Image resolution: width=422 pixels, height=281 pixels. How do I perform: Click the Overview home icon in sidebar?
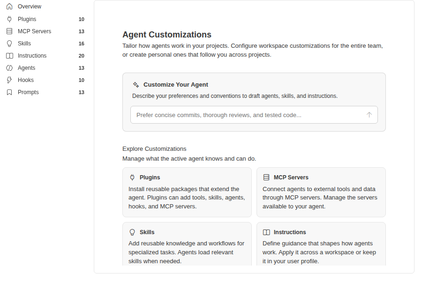(x=9, y=7)
